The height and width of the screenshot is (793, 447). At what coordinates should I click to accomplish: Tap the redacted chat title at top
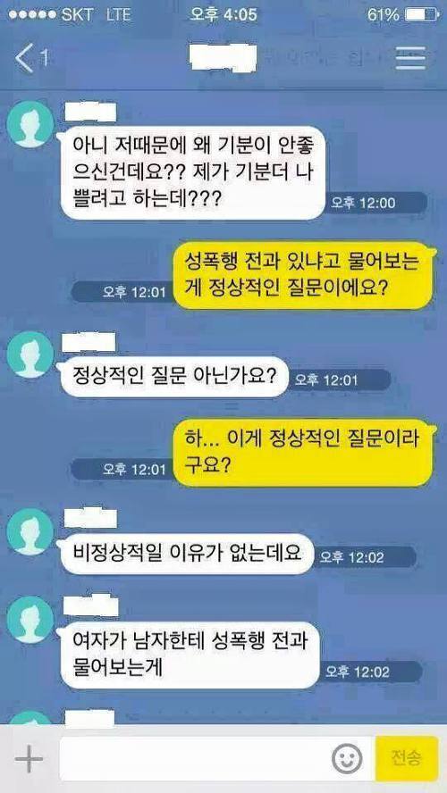[223, 59]
